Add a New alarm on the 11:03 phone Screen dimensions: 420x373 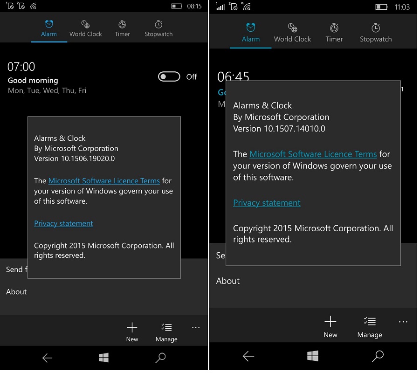(330, 327)
